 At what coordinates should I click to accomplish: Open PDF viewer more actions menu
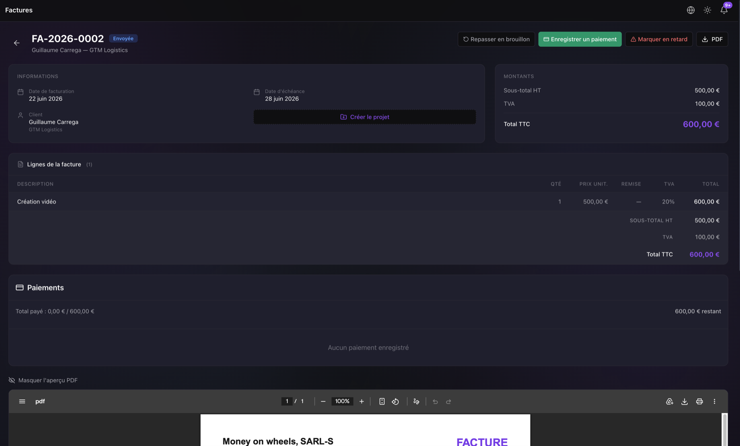[715, 402]
